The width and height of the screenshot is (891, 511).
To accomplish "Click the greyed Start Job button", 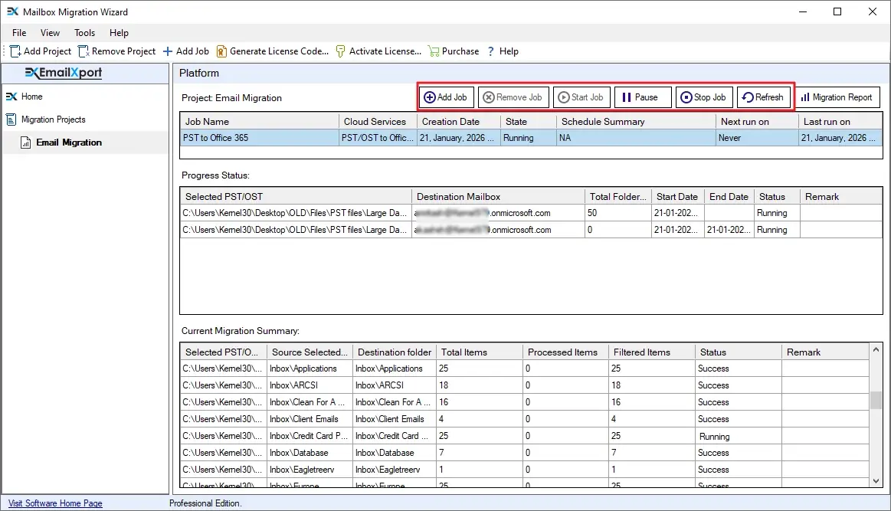I will point(581,97).
